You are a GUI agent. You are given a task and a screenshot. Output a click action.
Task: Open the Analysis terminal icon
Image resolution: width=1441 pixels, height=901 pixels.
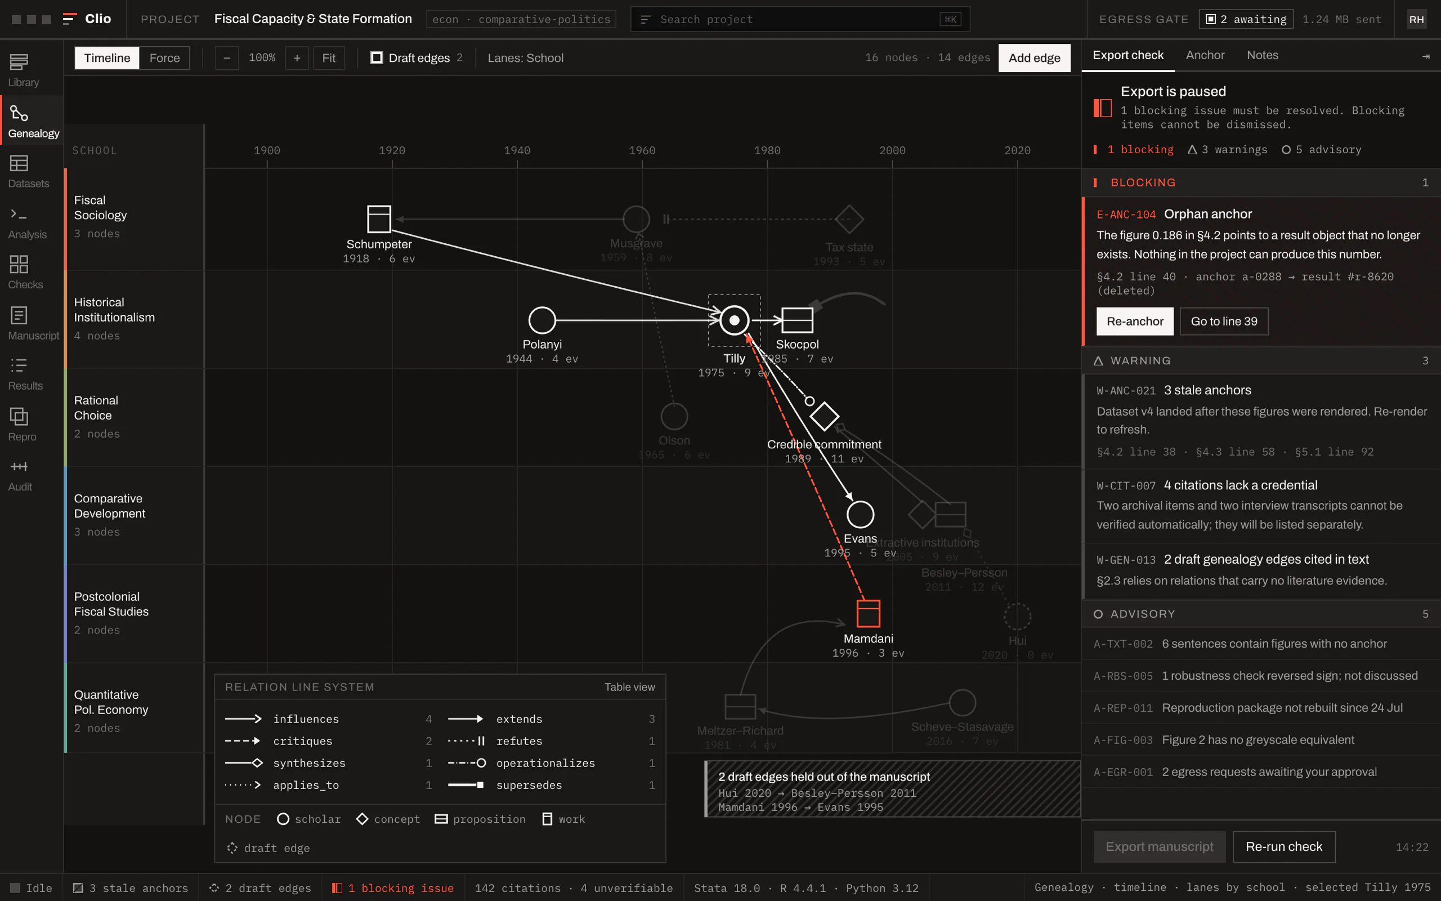(x=19, y=213)
